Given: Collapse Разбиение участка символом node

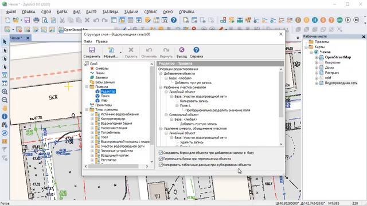Looking at the screenshot, I should tap(161, 88).
